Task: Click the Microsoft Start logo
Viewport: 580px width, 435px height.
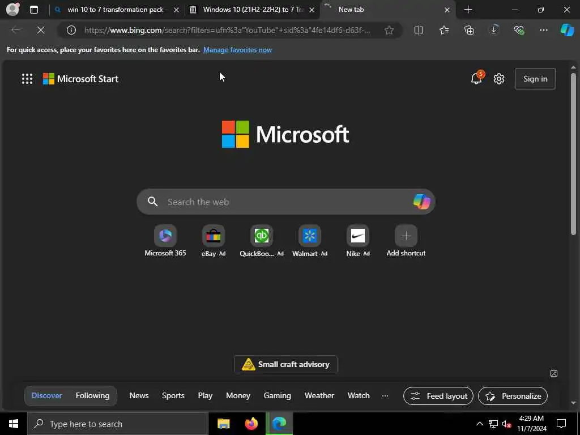Action: point(80,79)
